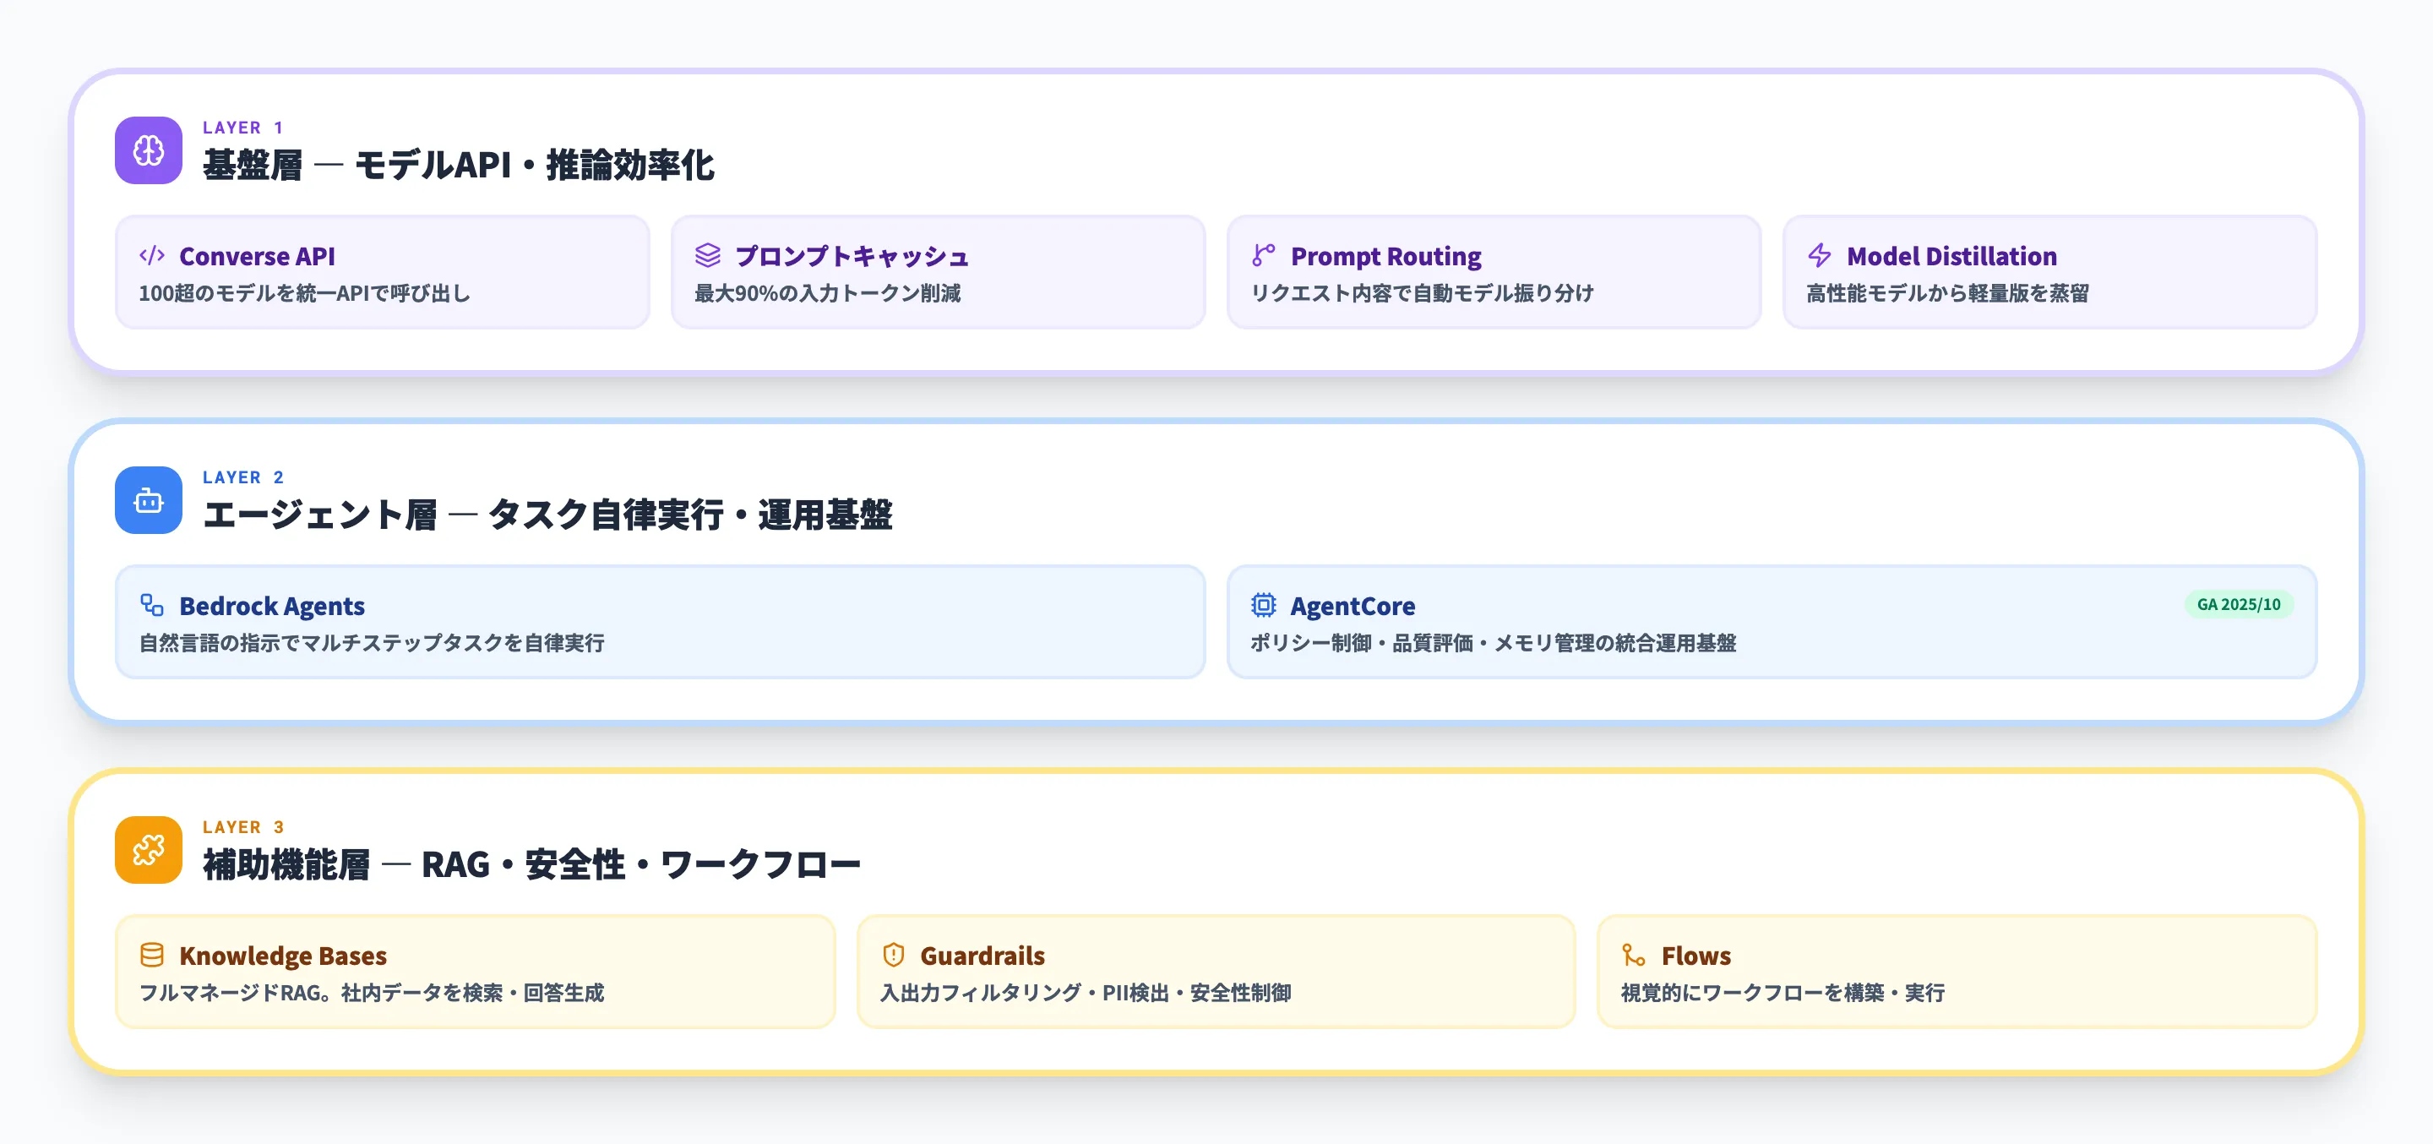The image size is (2433, 1144).
Task: Click the lightning bolt icon beside Model Distillation
Action: [x=1819, y=255]
